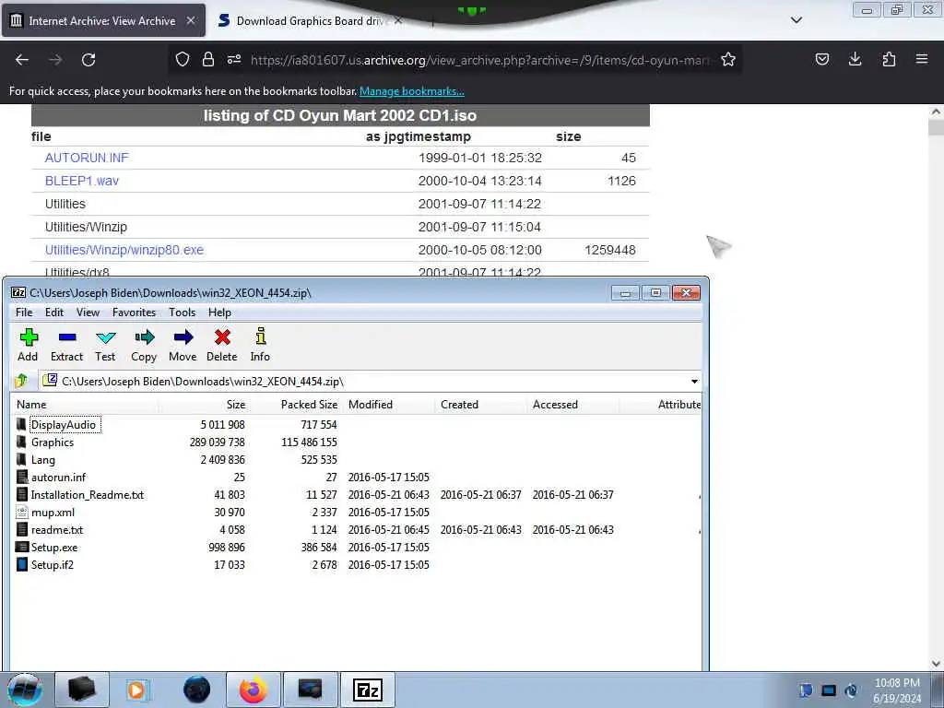
Task: Sort by the Name column header
Action: (84, 405)
